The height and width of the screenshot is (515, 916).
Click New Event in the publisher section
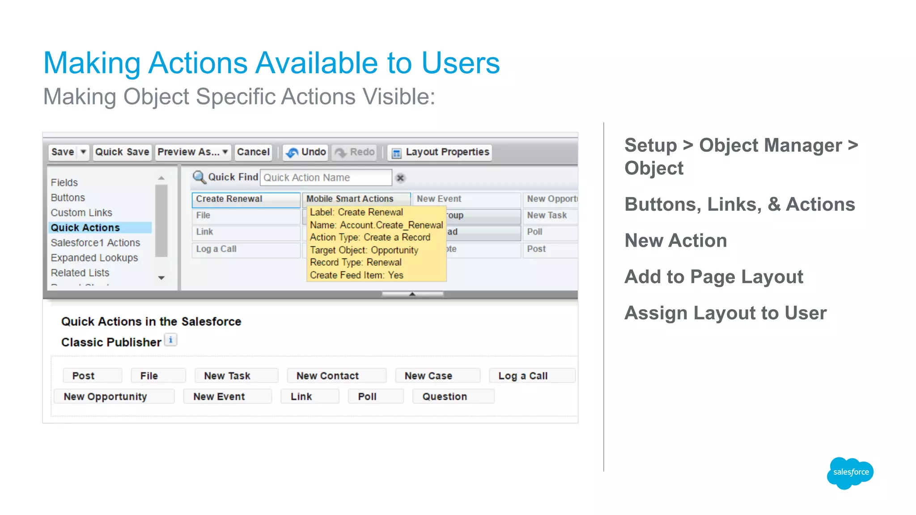pyautogui.click(x=228, y=396)
